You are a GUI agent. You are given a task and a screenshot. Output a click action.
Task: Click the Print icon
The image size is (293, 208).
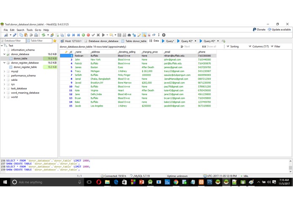coord(36,35)
